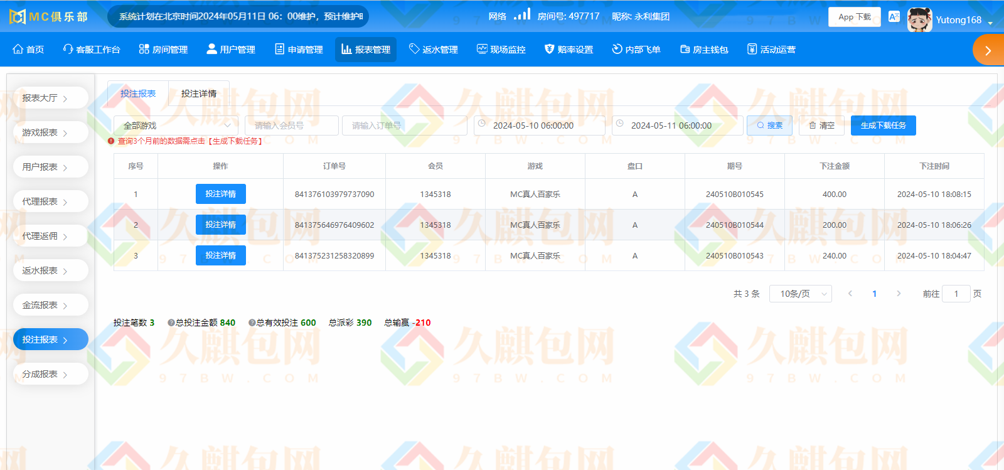Screen dimensions: 1004x470
Task: Click the 请输入会员号 input field
Action: pos(292,126)
